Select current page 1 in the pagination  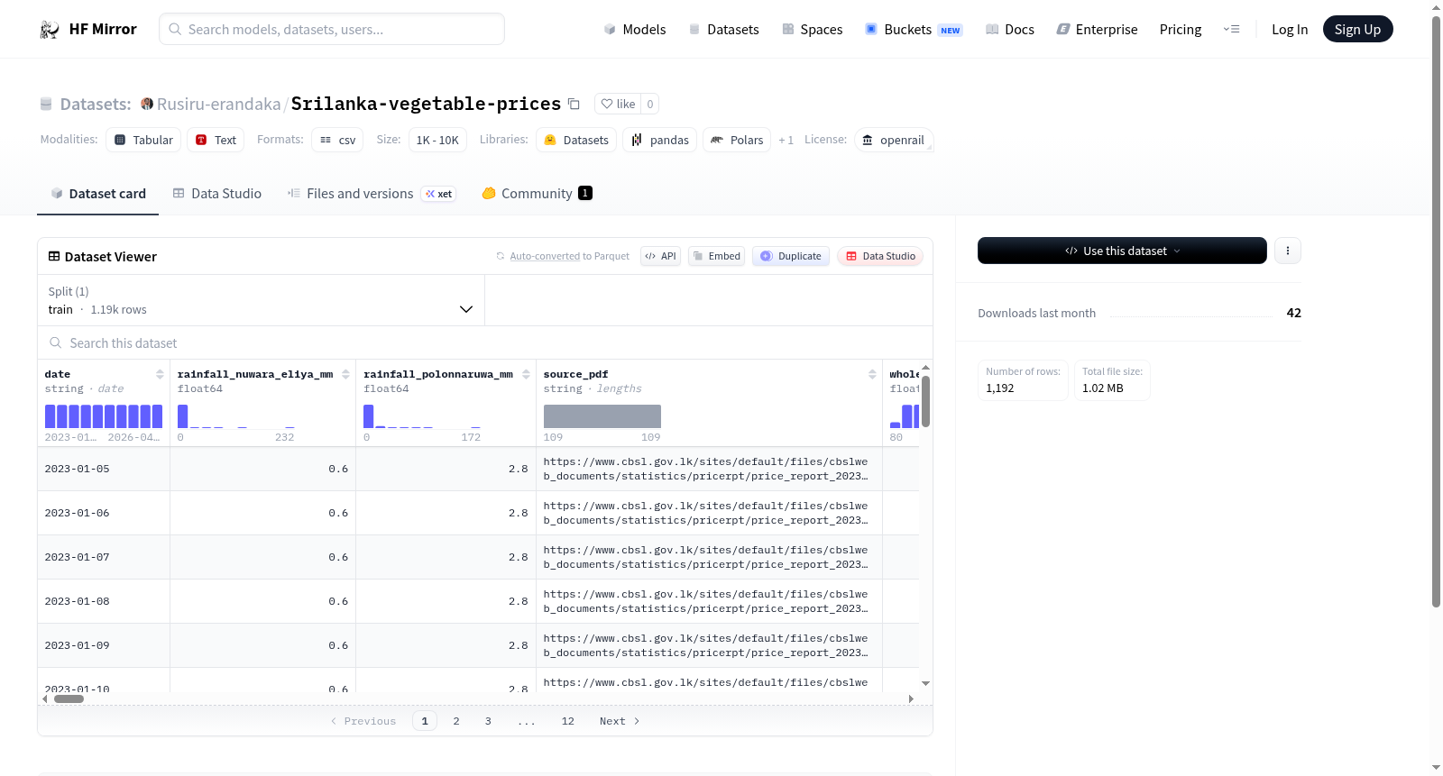(425, 721)
